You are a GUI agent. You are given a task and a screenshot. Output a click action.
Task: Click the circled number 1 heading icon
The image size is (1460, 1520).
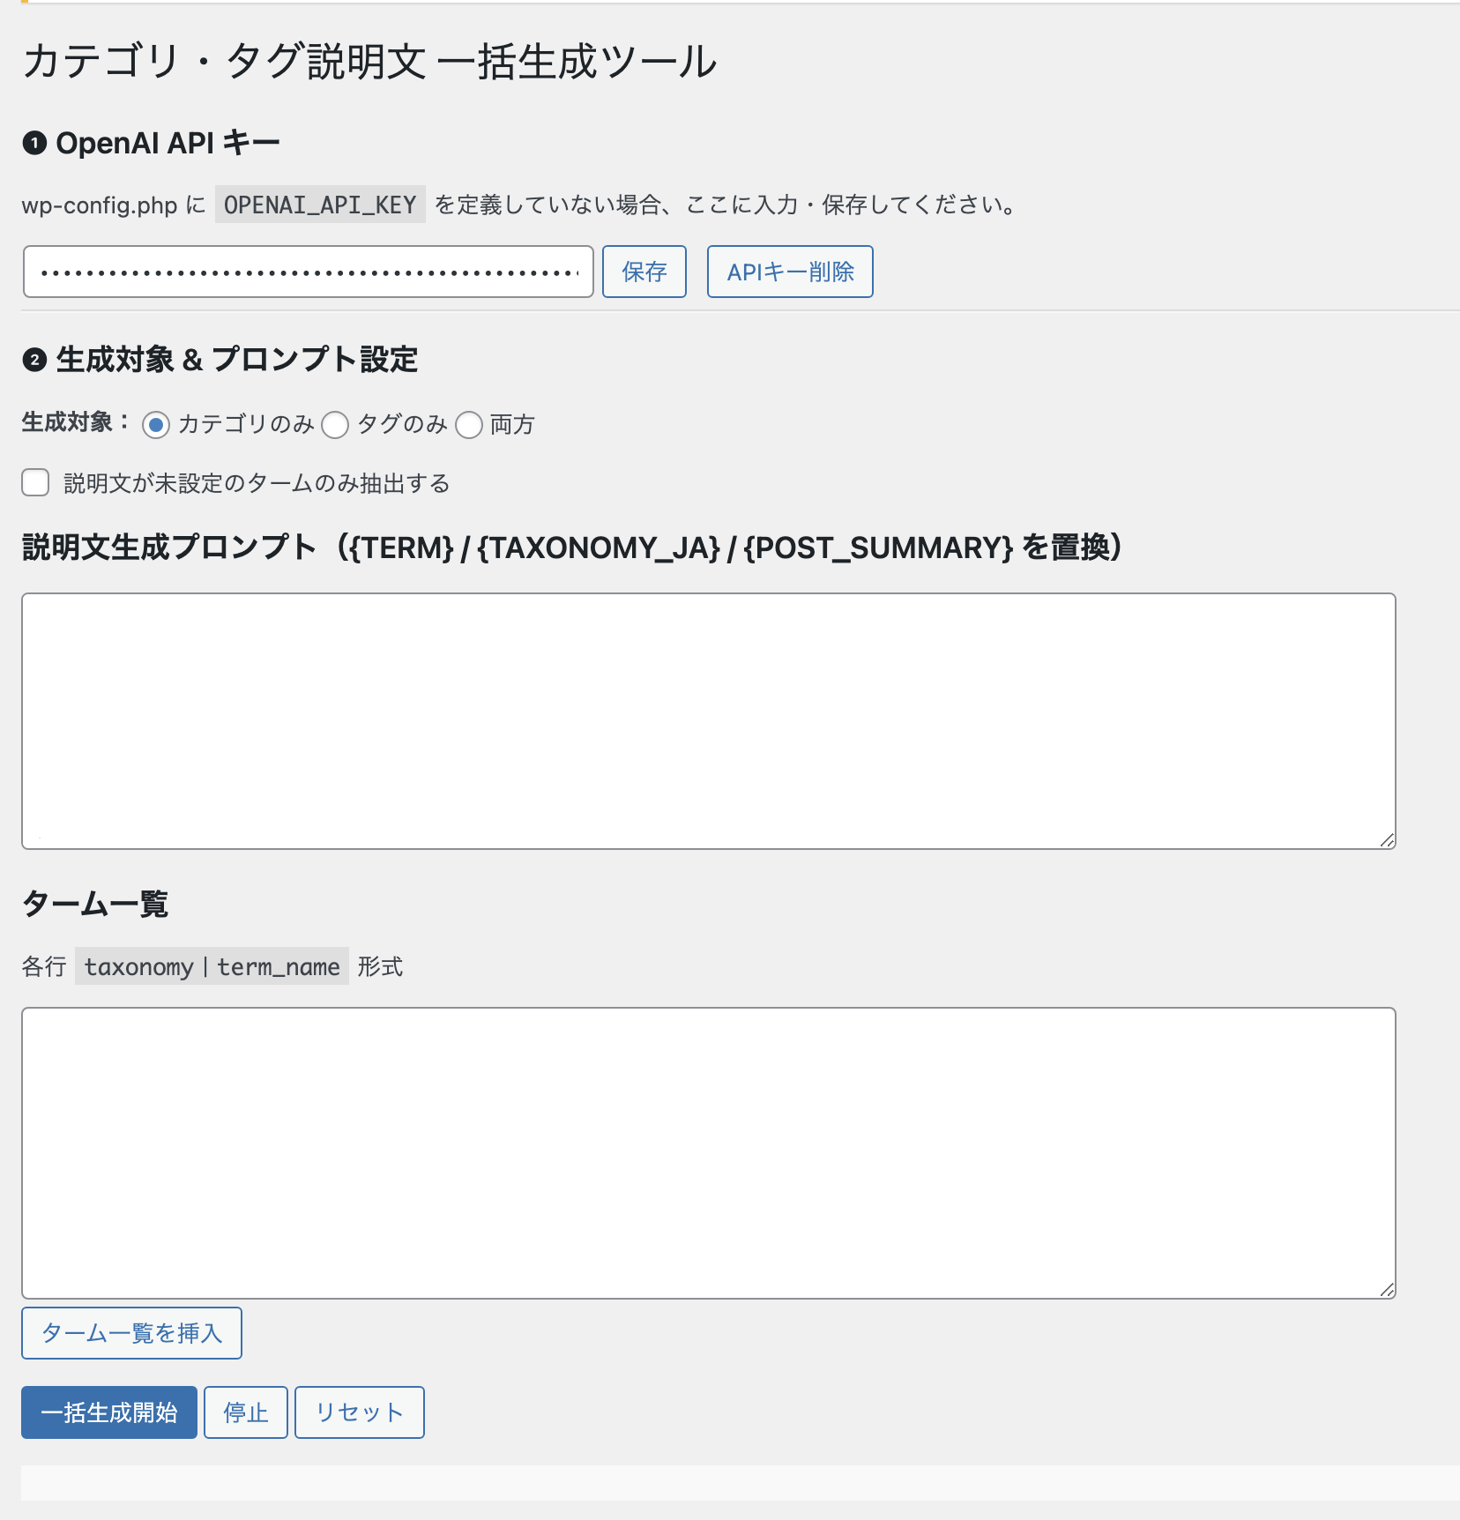click(x=34, y=143)
